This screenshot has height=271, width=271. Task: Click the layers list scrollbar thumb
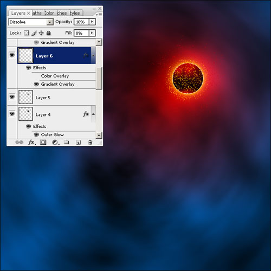tap(99, 78)
